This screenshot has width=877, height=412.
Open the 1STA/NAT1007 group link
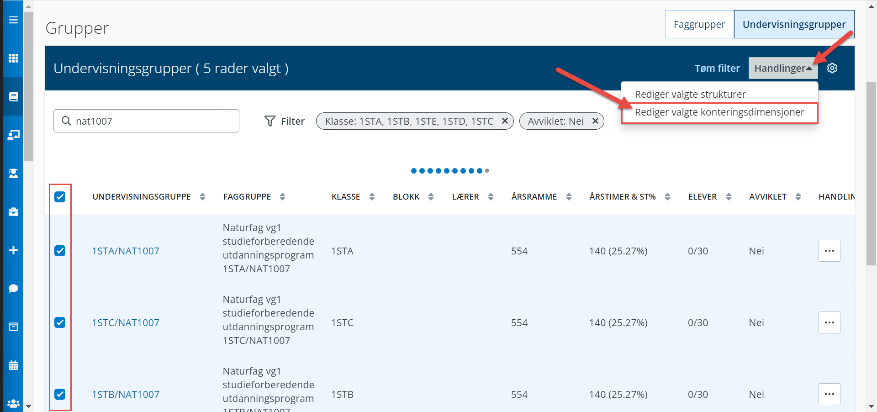click(126, 251)
